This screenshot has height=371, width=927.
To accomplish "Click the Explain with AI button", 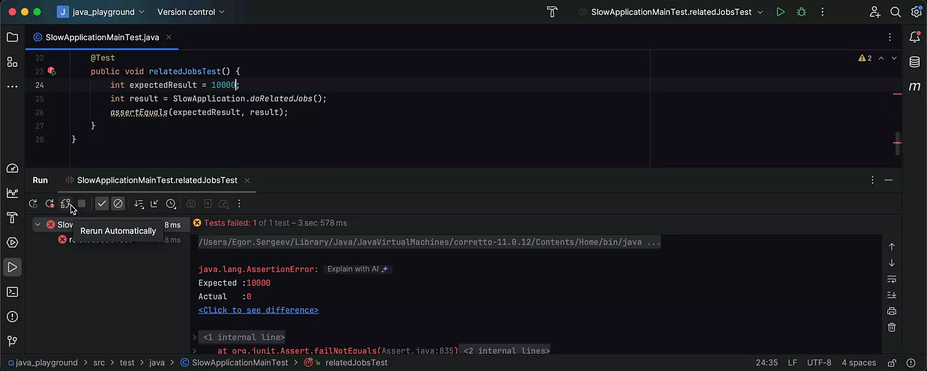I will click(x=357, y=269).
